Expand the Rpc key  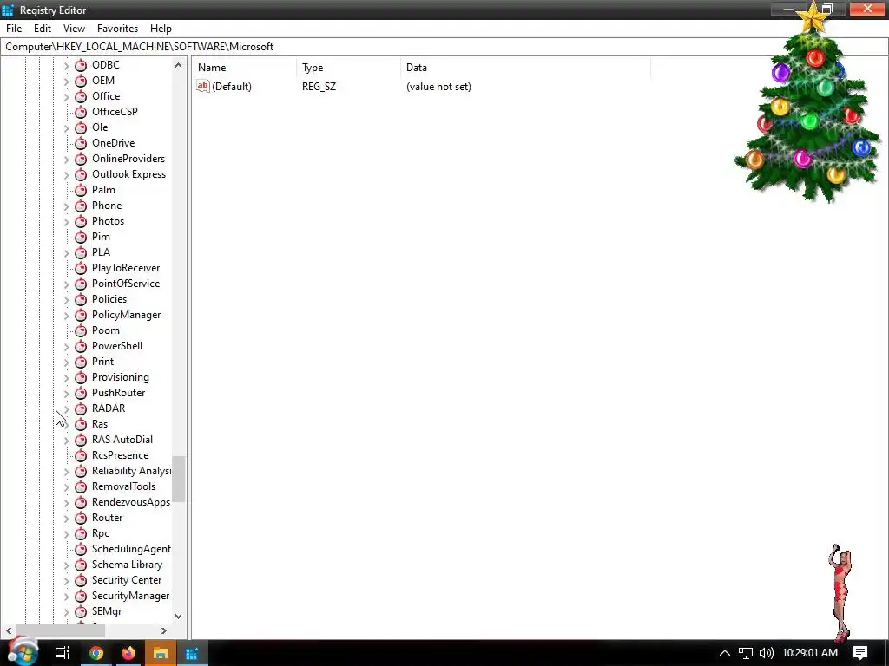point(66,534)
